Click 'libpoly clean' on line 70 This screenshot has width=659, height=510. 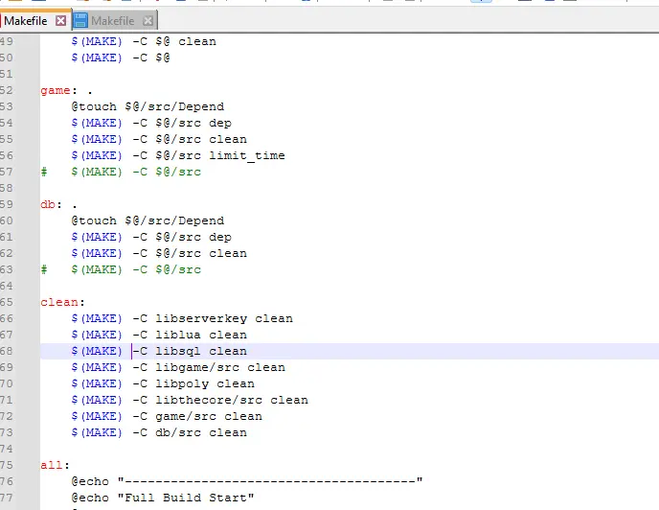(205, 383)
